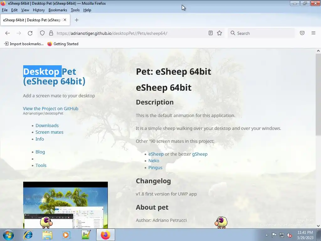321x241 pixels.
Task: Open the Firefox hamburger application menu
Action: (x=313, y=33)
